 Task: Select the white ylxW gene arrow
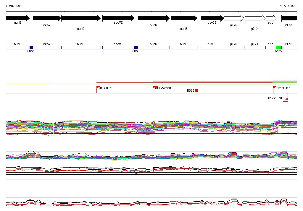(234, 18)
